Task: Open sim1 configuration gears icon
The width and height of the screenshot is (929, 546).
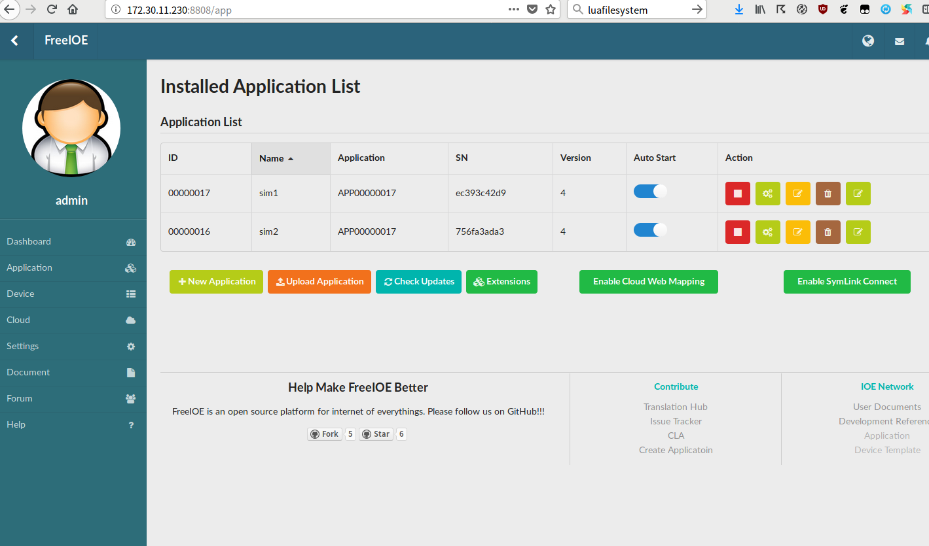Action: point(767,194)
